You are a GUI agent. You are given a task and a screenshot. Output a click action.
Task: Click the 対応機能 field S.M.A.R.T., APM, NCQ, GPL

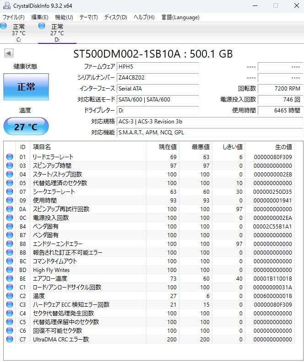coord(210,133)
